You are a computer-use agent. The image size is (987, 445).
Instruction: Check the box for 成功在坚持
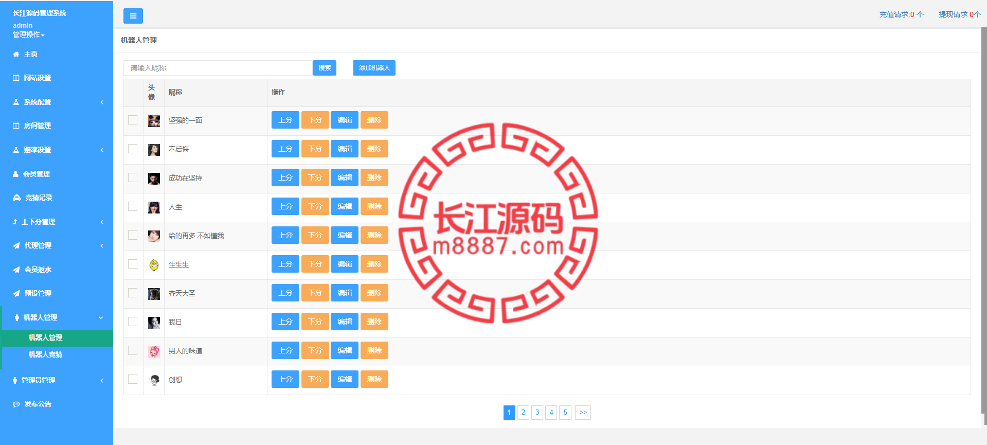point(133,177)
